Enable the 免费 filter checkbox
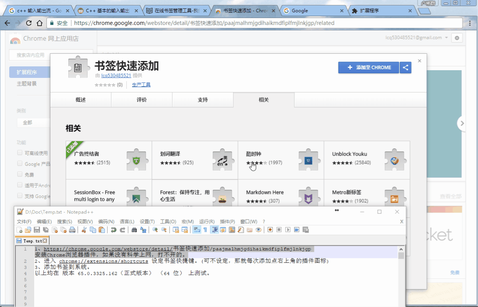 point(20,174)
